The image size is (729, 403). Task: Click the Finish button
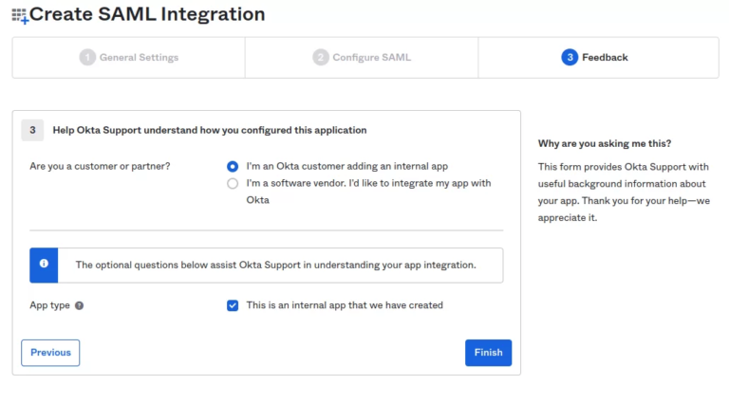point(488,353)
